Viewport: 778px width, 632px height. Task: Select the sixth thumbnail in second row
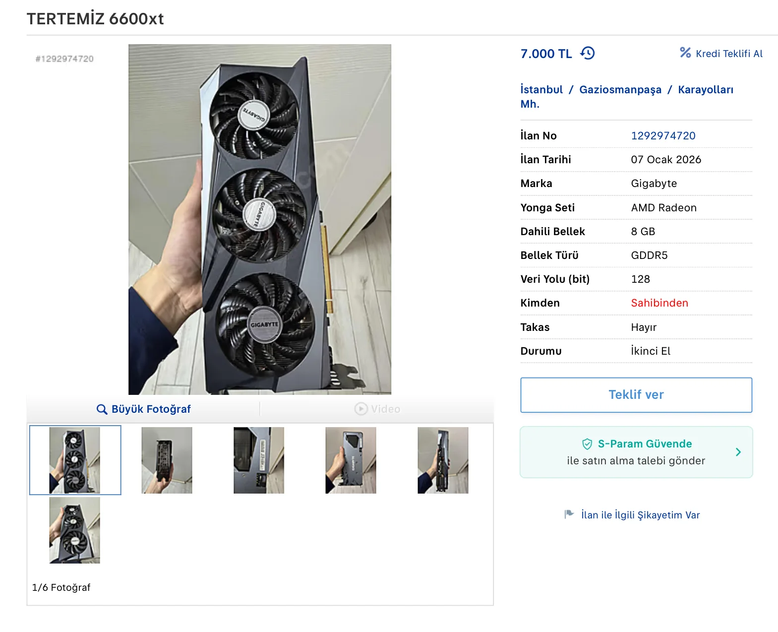click(x=74, y=530)
